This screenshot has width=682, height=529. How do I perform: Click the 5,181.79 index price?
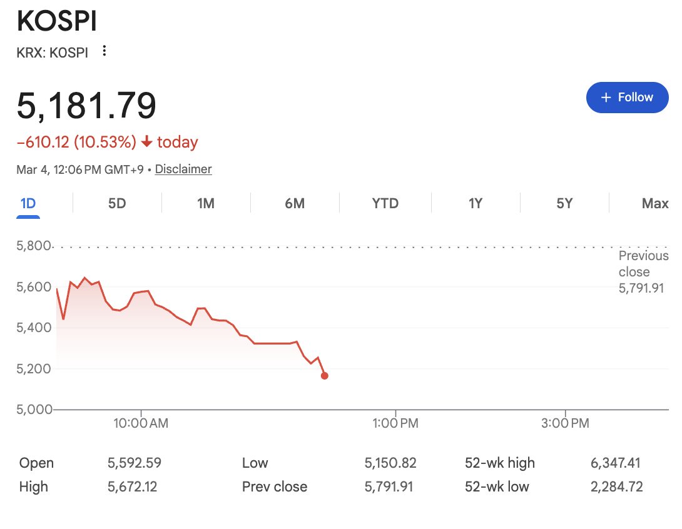coord(86,105)
